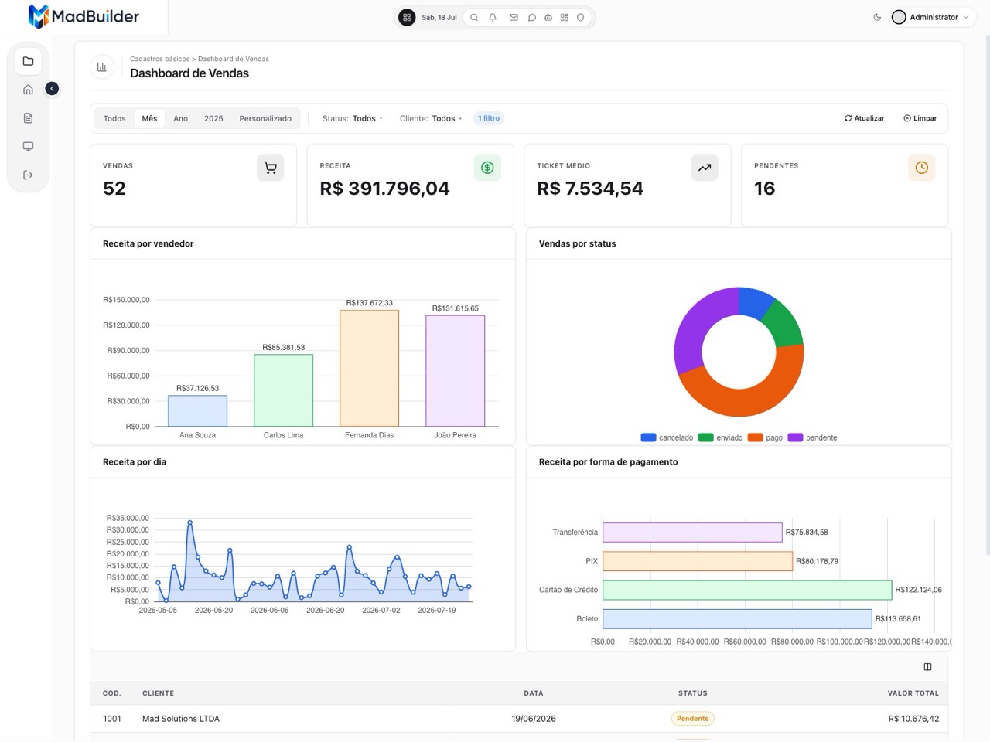Toggle cancelado legend swatch in status chart

[x=648, y=437]
